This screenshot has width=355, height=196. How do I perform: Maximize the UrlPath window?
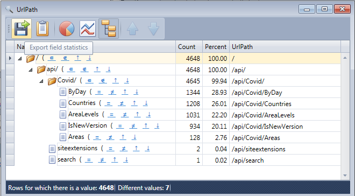pyautogui.click(x=324, y=9)
